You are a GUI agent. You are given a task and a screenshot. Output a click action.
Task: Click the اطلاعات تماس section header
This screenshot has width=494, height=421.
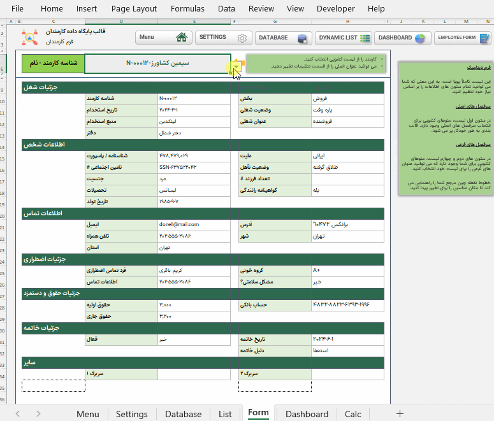coord(203,213)
